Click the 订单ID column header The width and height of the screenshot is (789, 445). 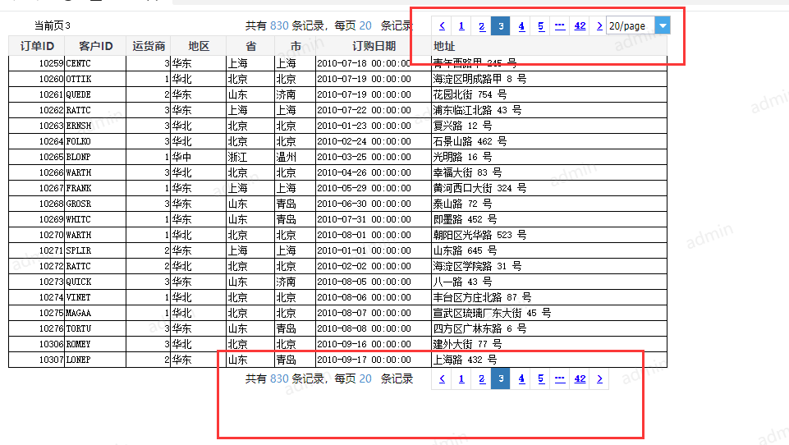coord(37,46)
